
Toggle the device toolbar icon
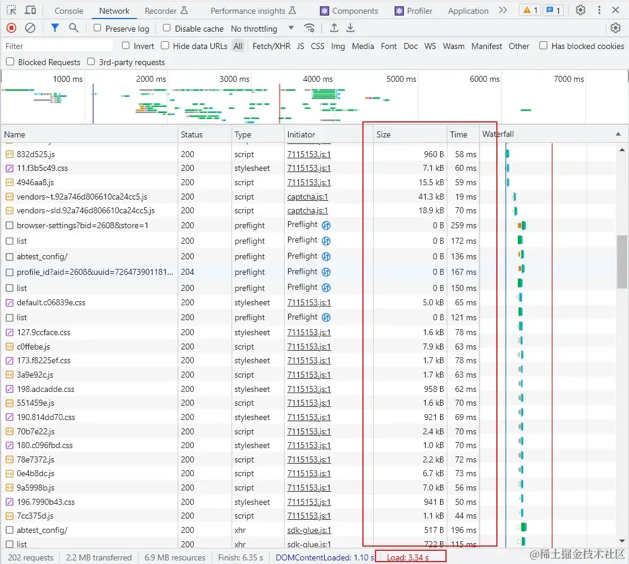pyautogui.click(x=30, y=10)
